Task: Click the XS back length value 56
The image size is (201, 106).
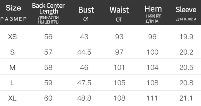Action: pyautogui.click(x=48, y=37)
